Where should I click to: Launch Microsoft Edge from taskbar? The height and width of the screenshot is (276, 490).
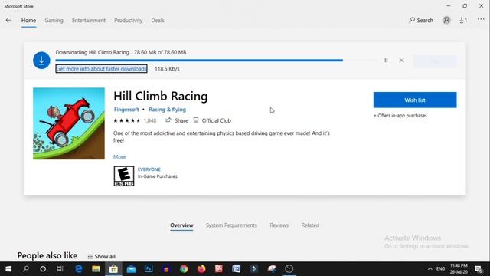click(79, 269)
